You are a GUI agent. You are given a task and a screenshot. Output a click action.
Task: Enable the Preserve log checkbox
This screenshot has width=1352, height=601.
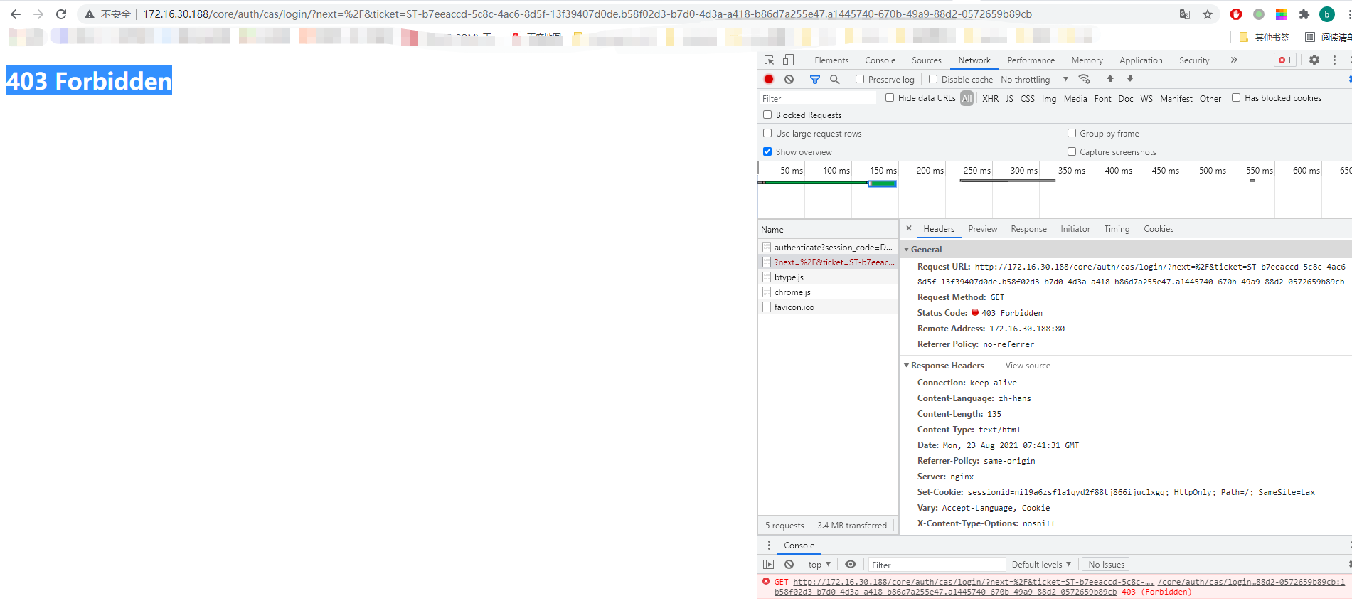pos(860,79)
